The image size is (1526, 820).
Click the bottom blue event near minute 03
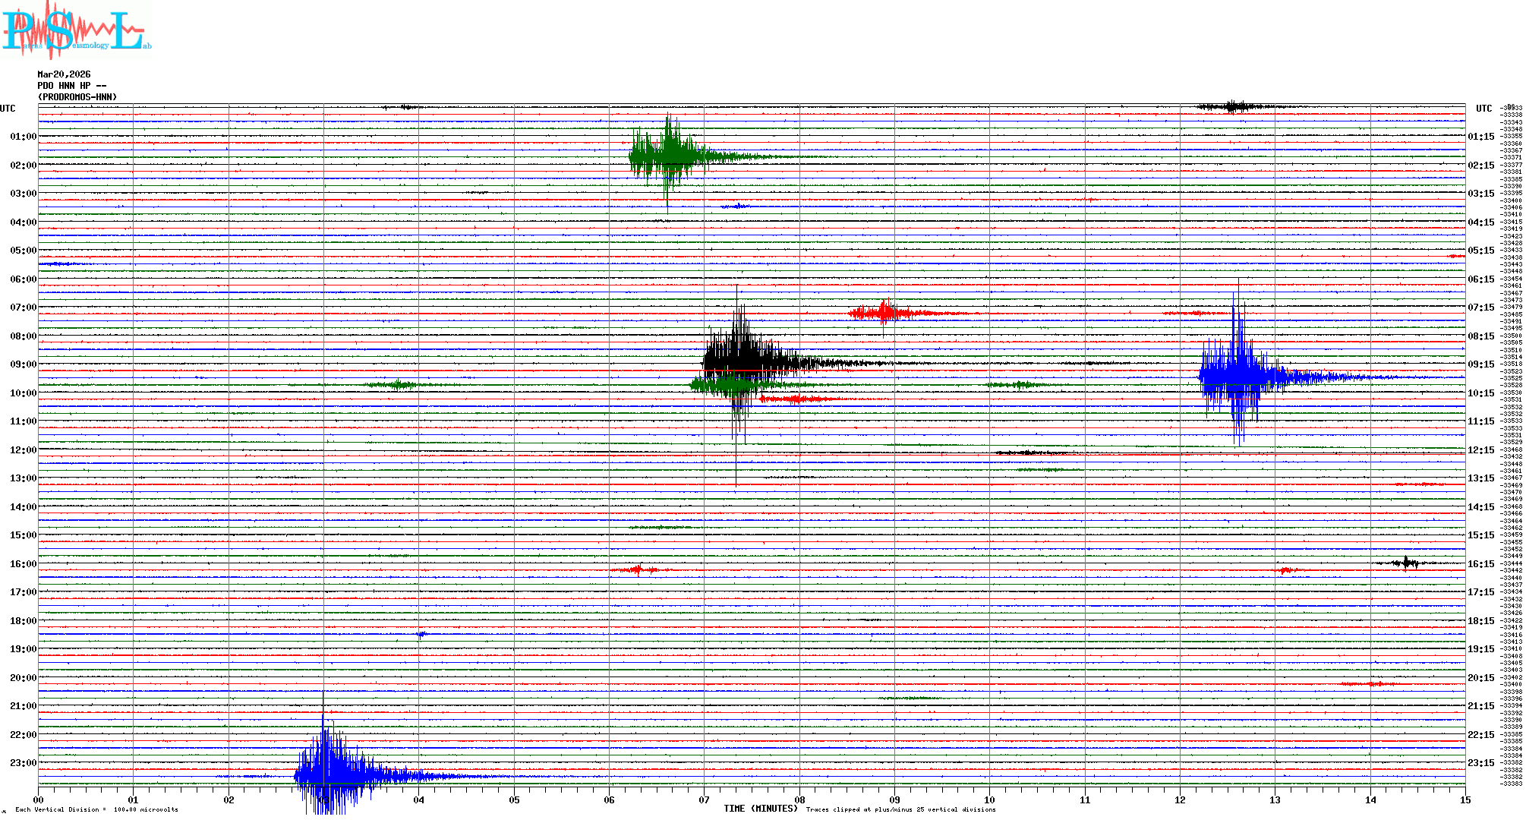click(x=326, y=774)
